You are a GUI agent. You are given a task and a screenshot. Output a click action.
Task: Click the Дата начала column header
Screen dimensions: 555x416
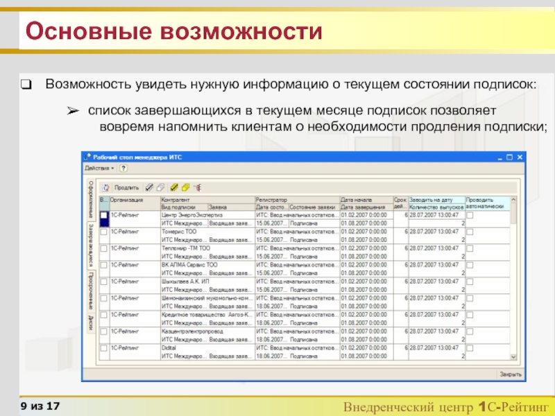366,200
